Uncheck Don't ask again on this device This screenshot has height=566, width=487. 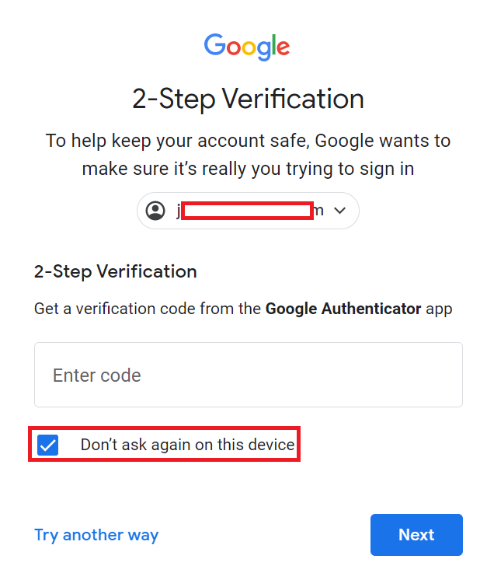tap(47, 445)
